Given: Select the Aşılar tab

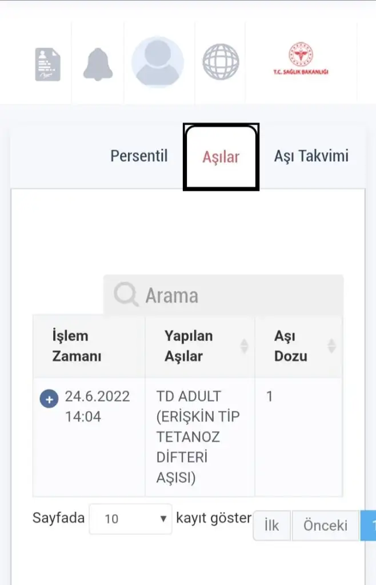Looking at the screenshot, I should pos(221,157).
